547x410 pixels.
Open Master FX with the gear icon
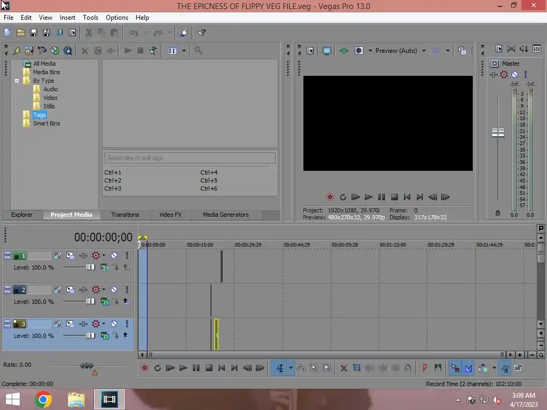[x=504, y=74]
